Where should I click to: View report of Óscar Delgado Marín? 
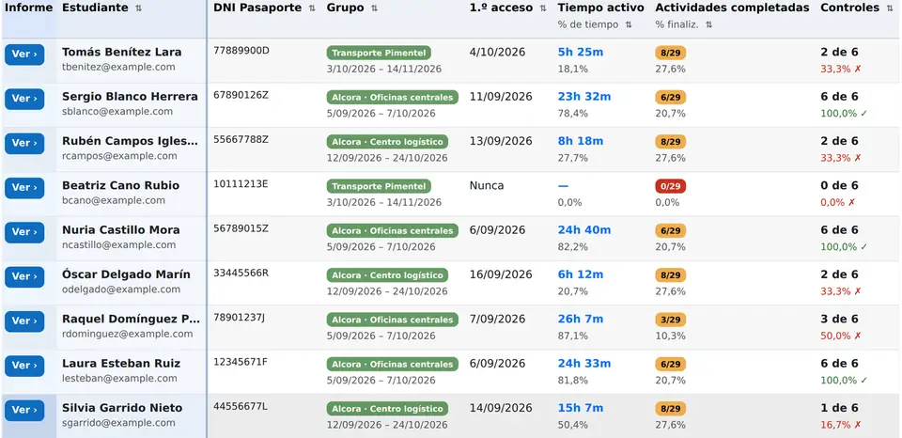tap(24, 276)
